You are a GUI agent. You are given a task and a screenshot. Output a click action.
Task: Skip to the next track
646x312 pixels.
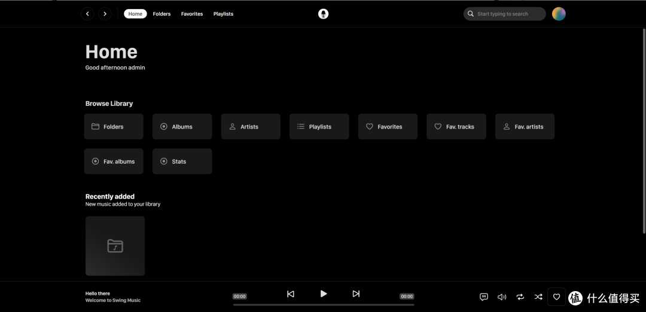tap(356, 294)
